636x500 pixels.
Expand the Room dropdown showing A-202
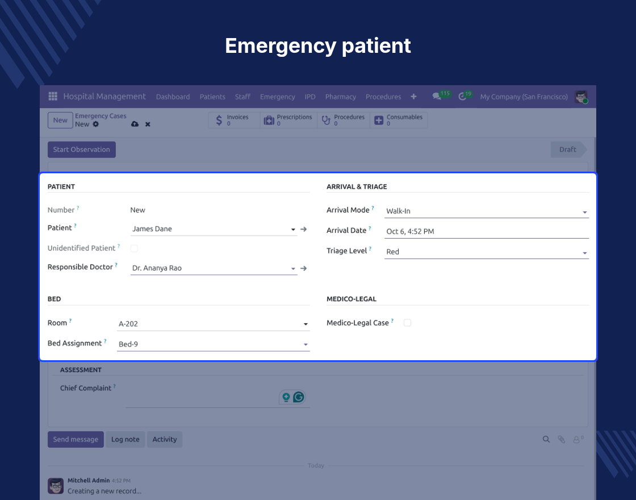[x=306, y=324]
